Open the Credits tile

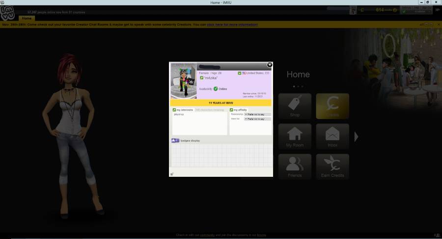[x=332, y=106]
